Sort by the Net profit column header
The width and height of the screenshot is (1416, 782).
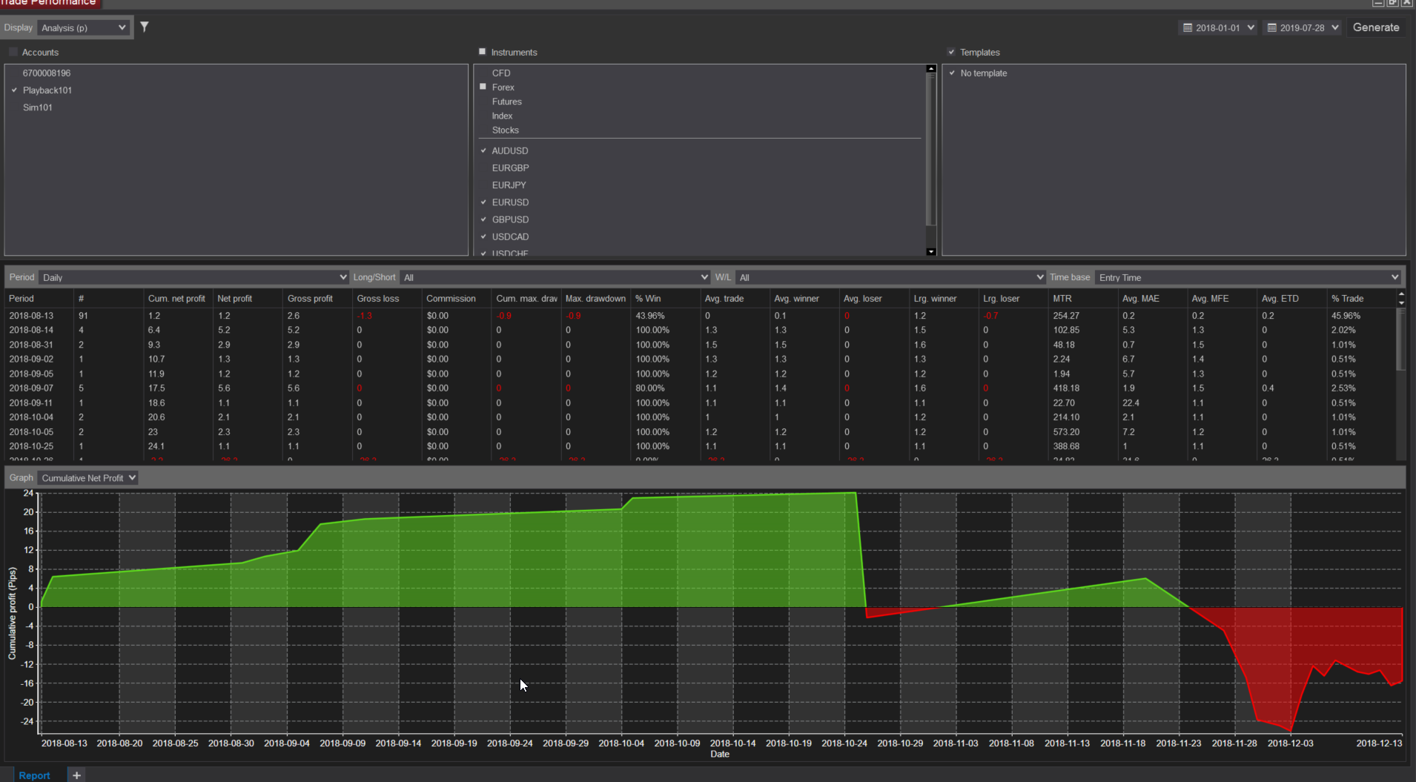coord(234,299)
